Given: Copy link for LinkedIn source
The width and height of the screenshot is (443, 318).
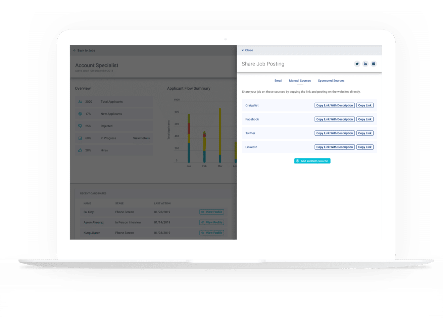Looking at the screenshot, I should 365,147.
